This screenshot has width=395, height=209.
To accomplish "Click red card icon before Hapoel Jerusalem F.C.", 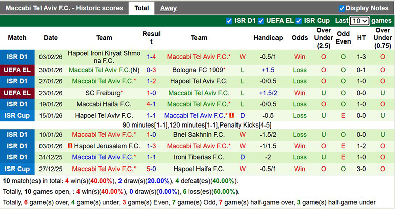I will coord(70,146).
